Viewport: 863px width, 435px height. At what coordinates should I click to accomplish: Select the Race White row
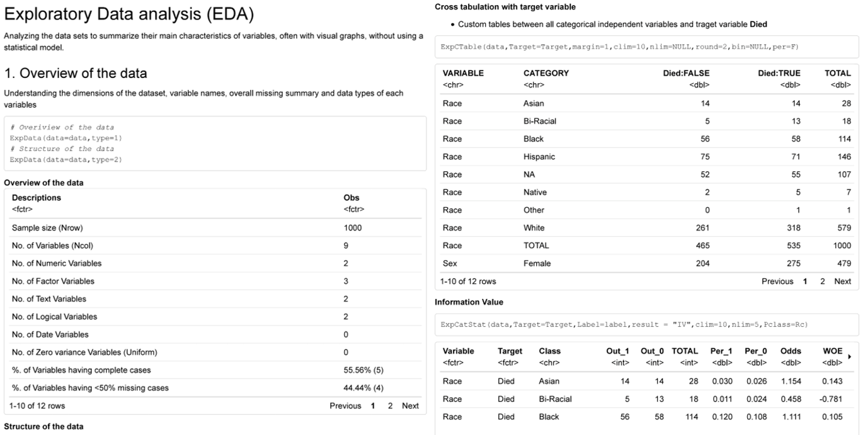click(646, 228)
